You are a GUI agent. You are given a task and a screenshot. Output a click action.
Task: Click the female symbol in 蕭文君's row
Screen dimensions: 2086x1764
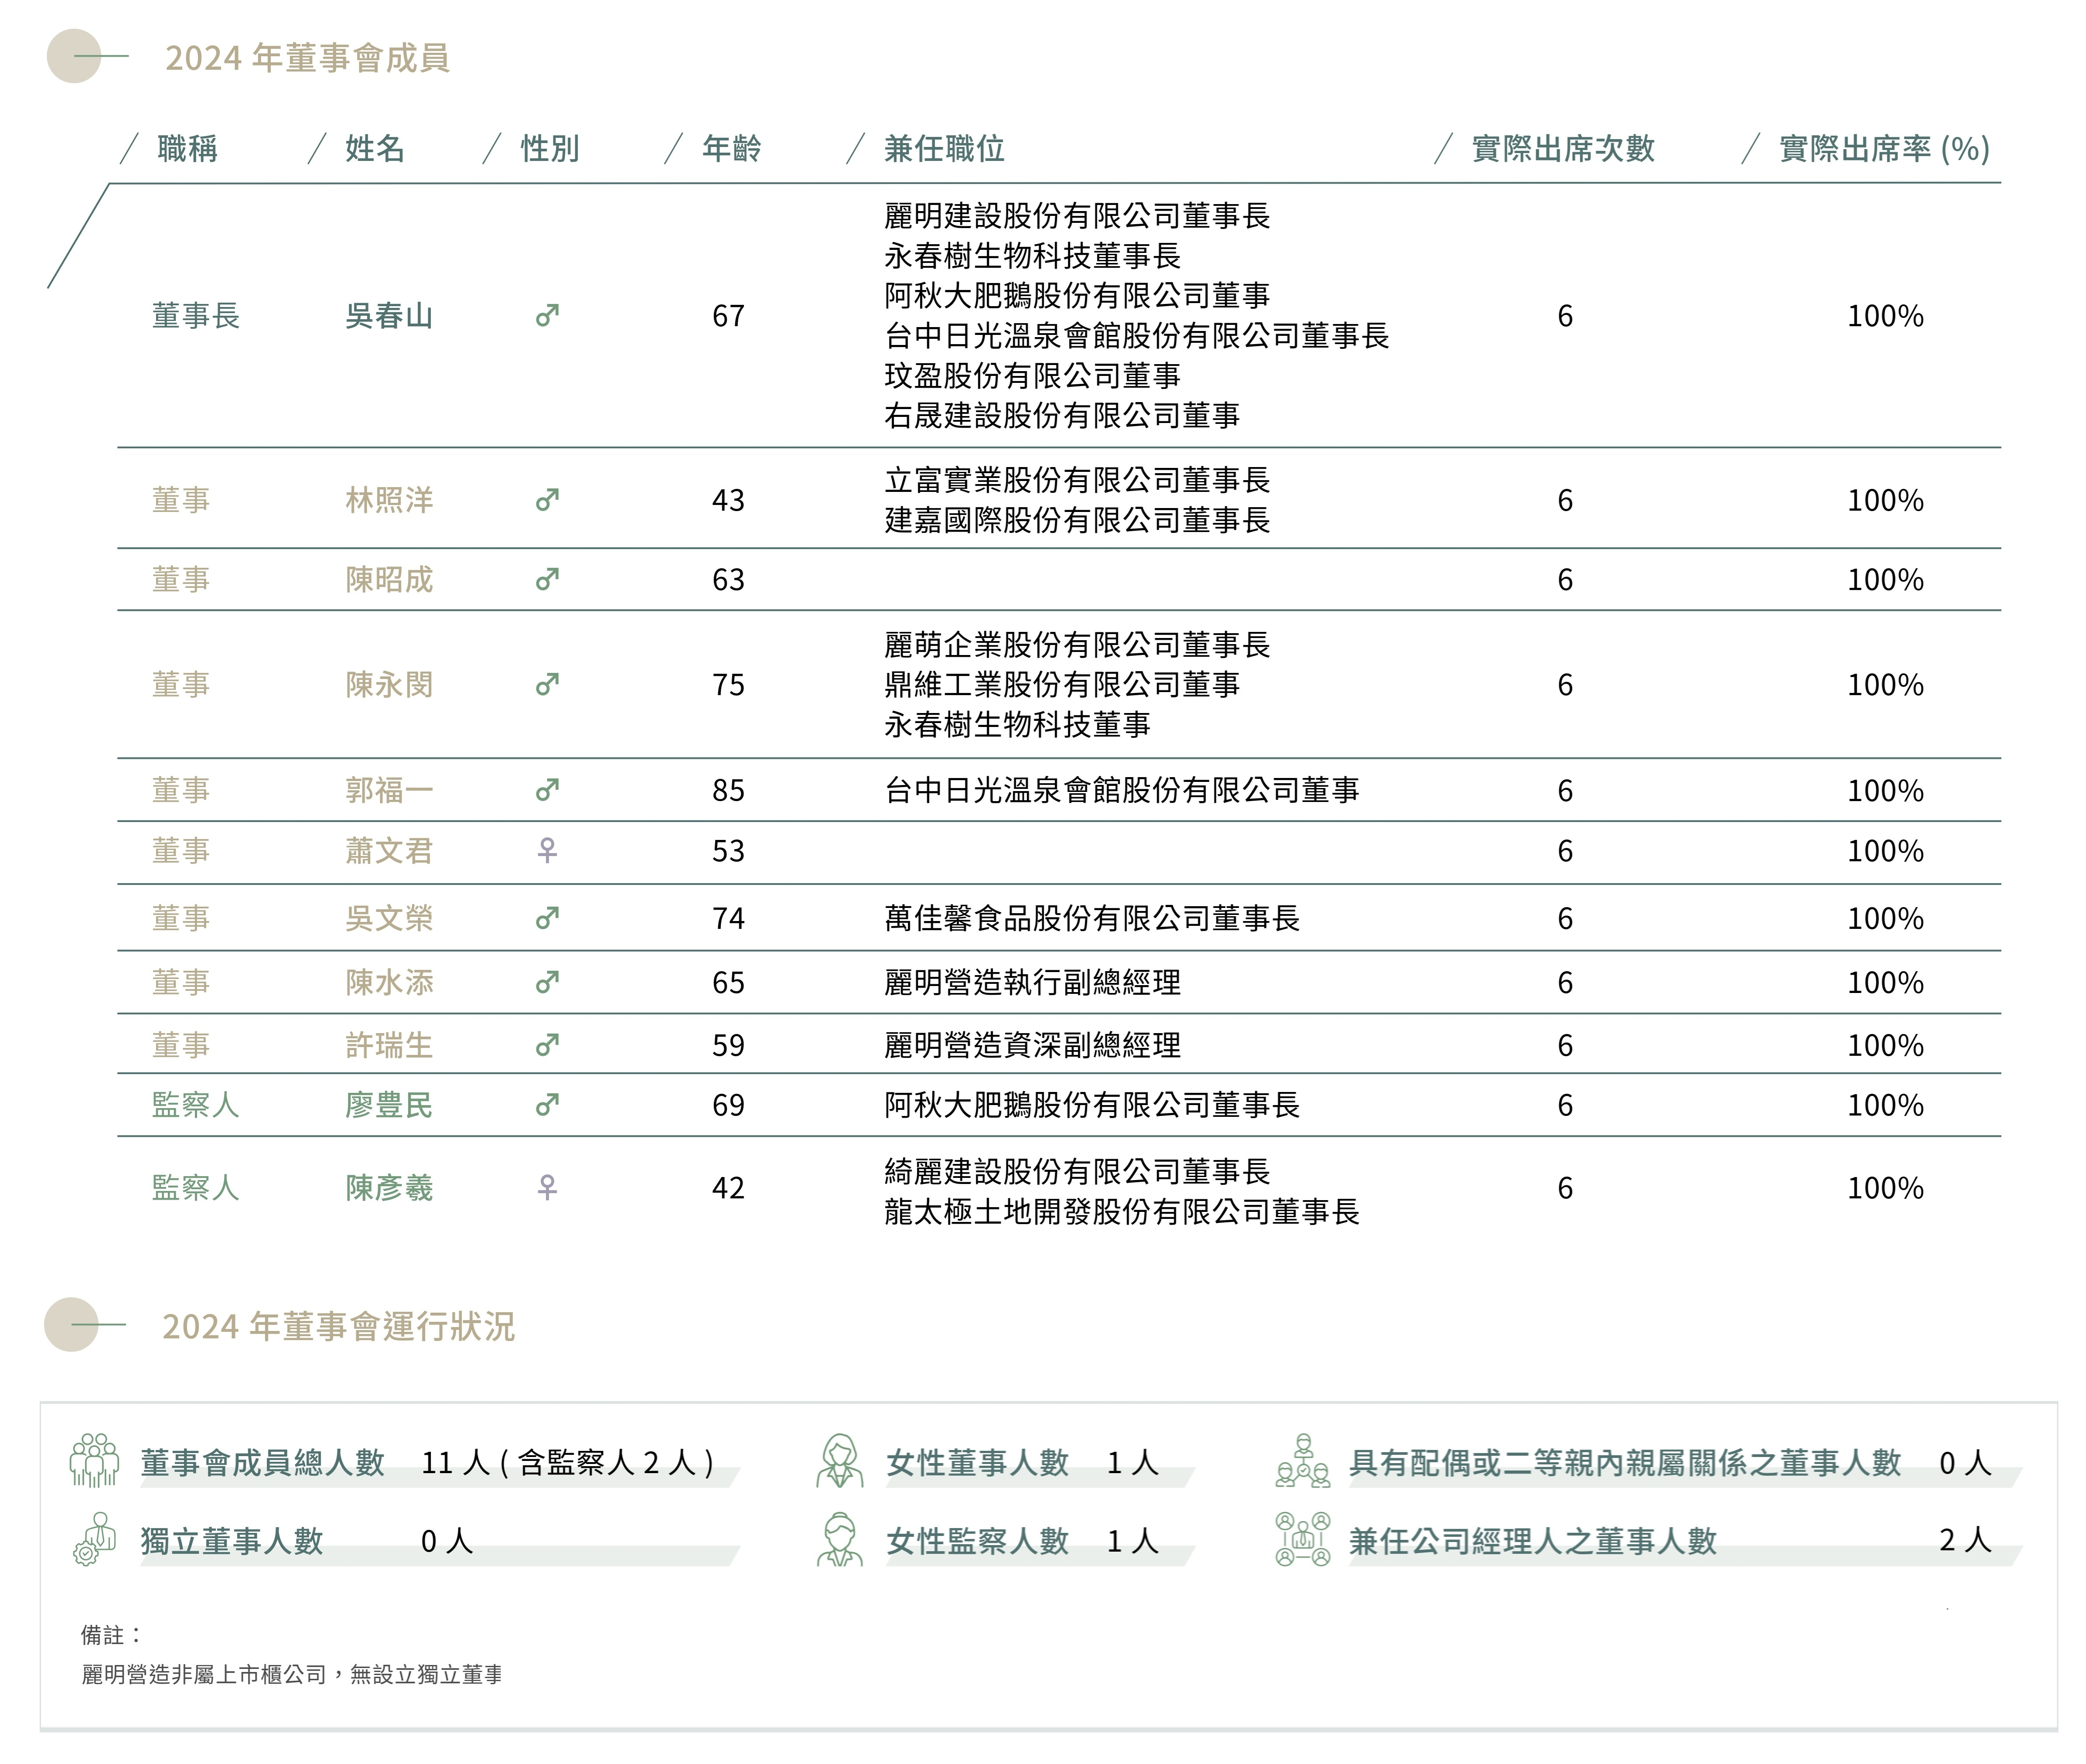tap(547, 851)
